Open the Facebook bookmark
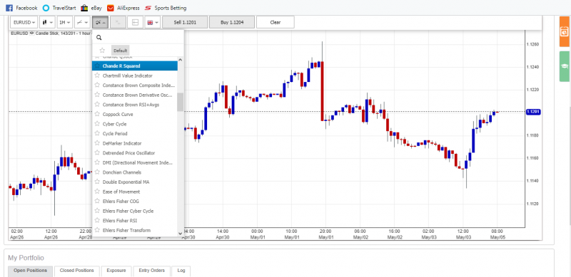Viewport: 571px width, 277px height. (22, 8)
